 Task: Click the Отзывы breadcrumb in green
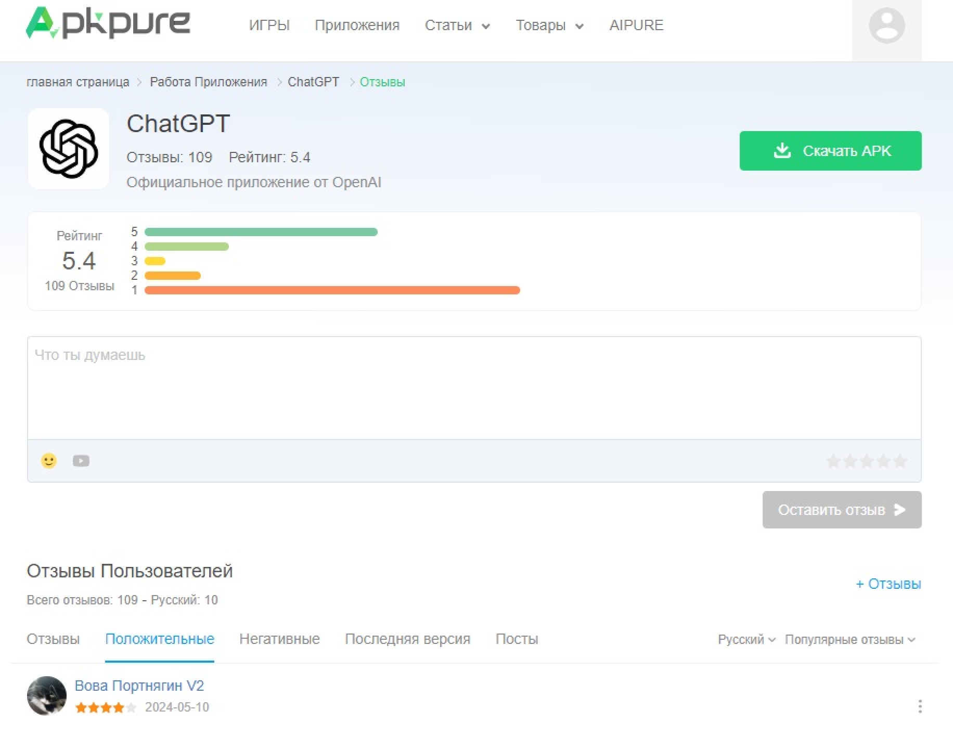pyautogui.click(x=382, y=82)
